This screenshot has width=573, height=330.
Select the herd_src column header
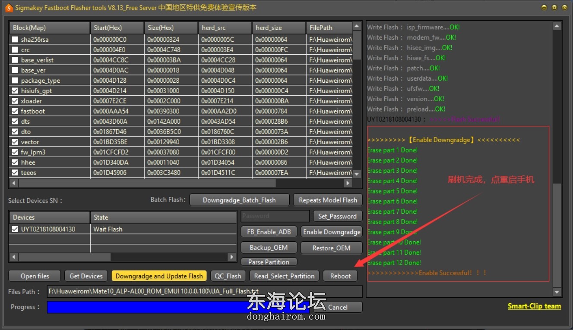pyautogui.click(x=225, y=28)
